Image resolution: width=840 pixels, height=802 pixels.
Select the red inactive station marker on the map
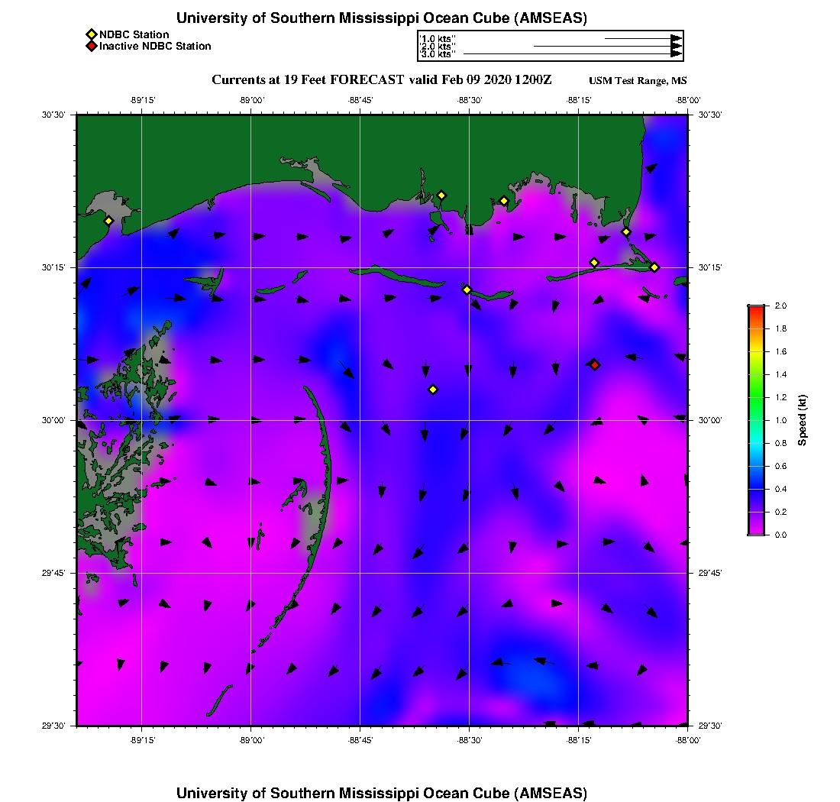pyautogui.click(x=595, y=365)
